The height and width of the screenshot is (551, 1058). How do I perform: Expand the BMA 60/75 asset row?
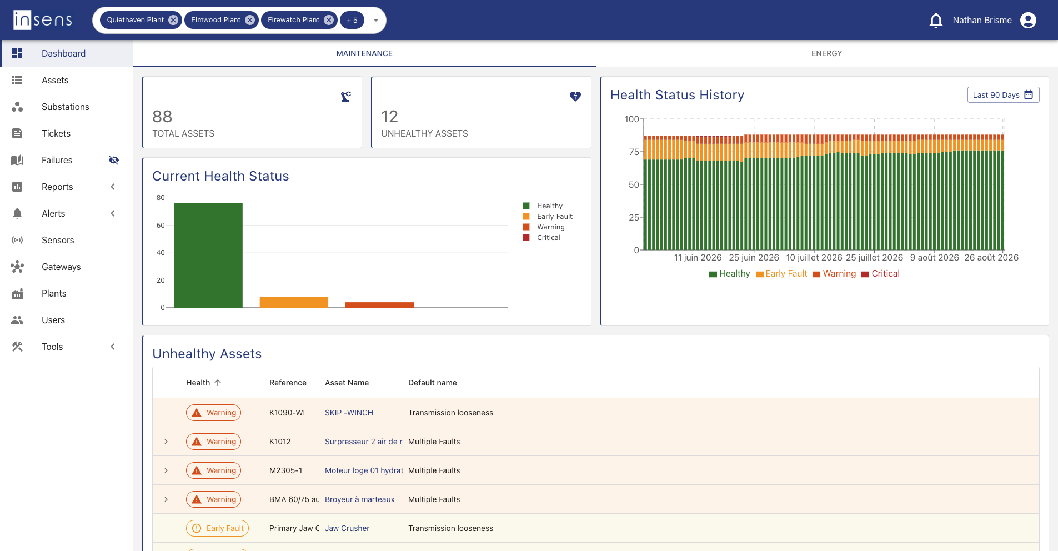point(166,499)
